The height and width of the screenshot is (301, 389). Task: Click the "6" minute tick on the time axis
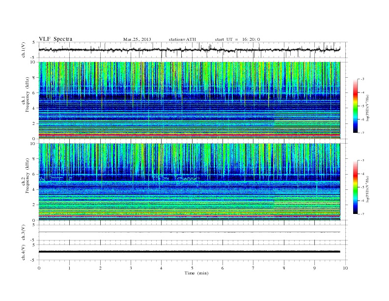tap(222, 268)
